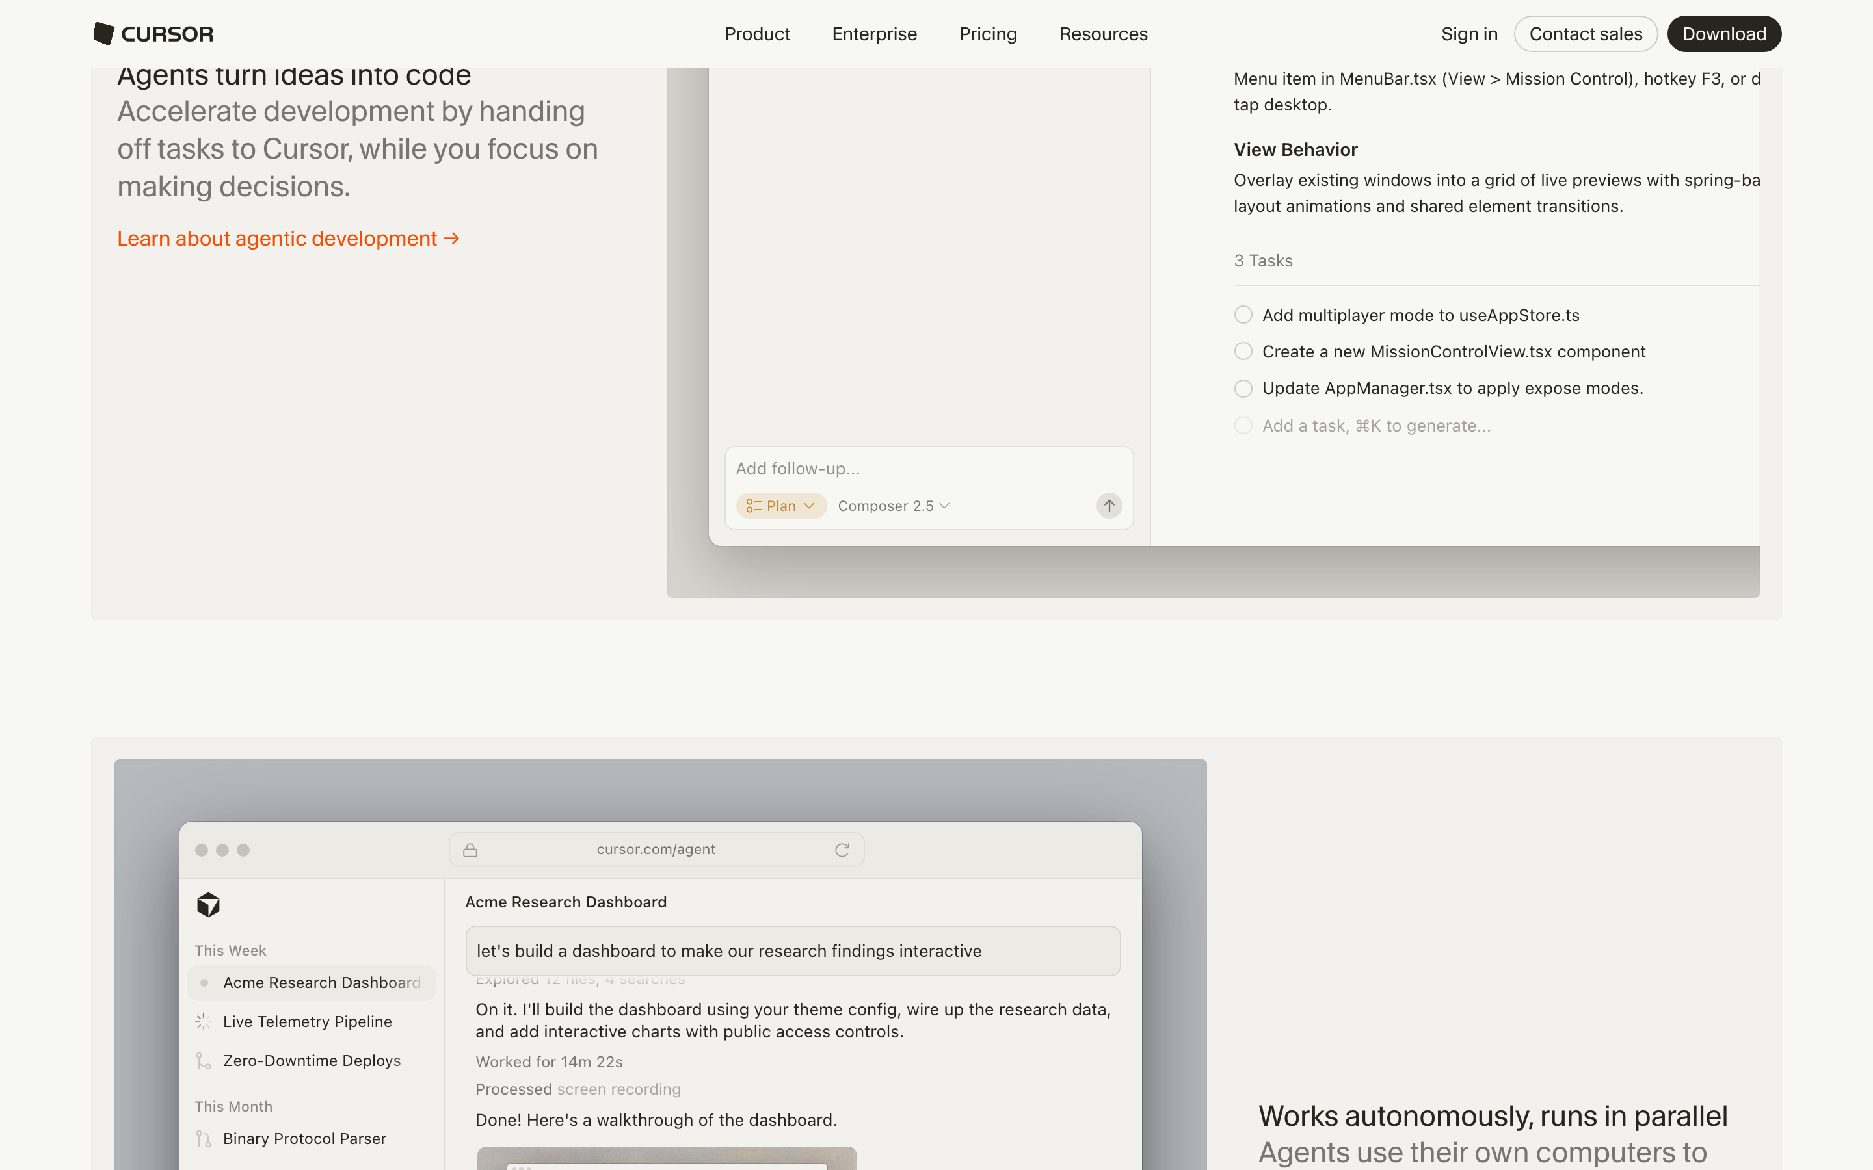Click the 'Processed screen recording' line
This screenshot has width=1873, height=1170.
tap(578, 1089)
